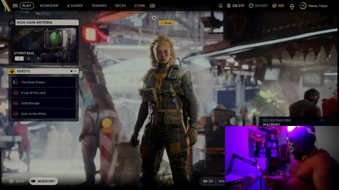Click the level 71 badge
Screen dimensions: 339x190
303,6
